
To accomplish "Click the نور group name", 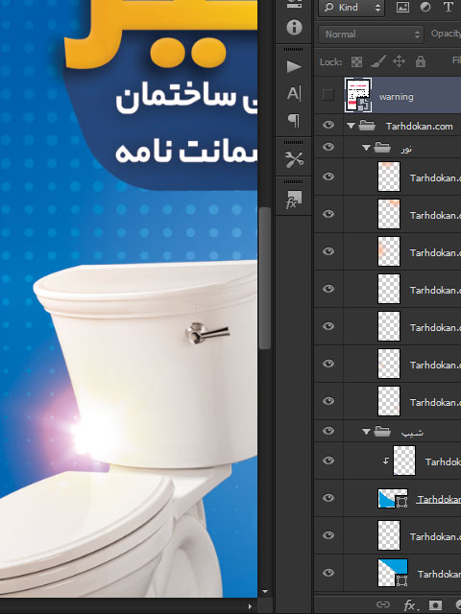I will tap(406, 149).
